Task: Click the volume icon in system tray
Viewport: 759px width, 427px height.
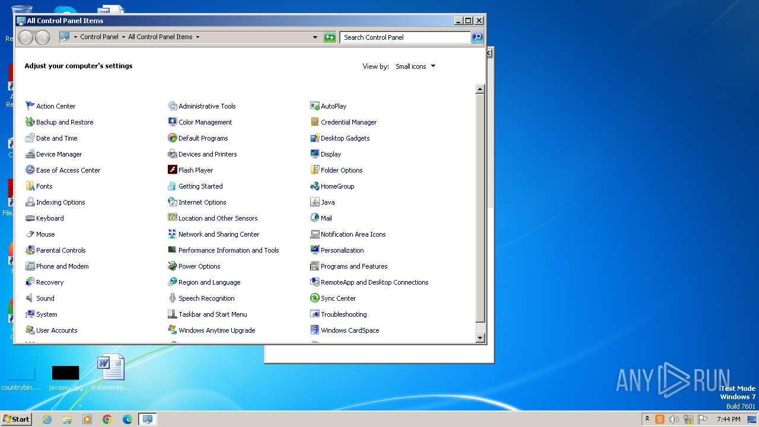Action: [x=674, y=419]
